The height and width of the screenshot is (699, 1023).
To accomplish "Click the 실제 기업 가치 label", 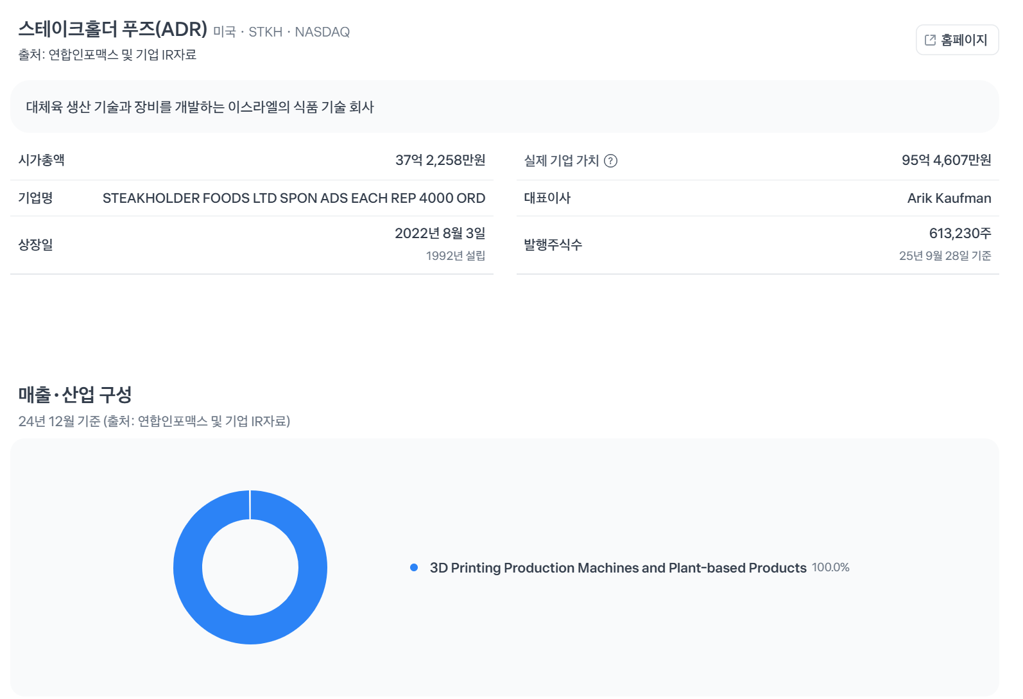I will (x=562, y=160).
